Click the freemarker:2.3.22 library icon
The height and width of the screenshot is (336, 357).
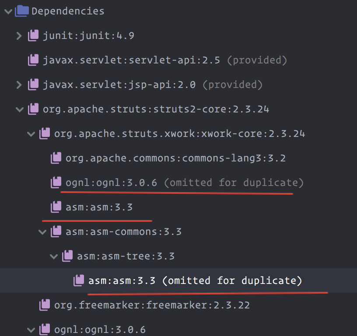(x=45, y=305)
